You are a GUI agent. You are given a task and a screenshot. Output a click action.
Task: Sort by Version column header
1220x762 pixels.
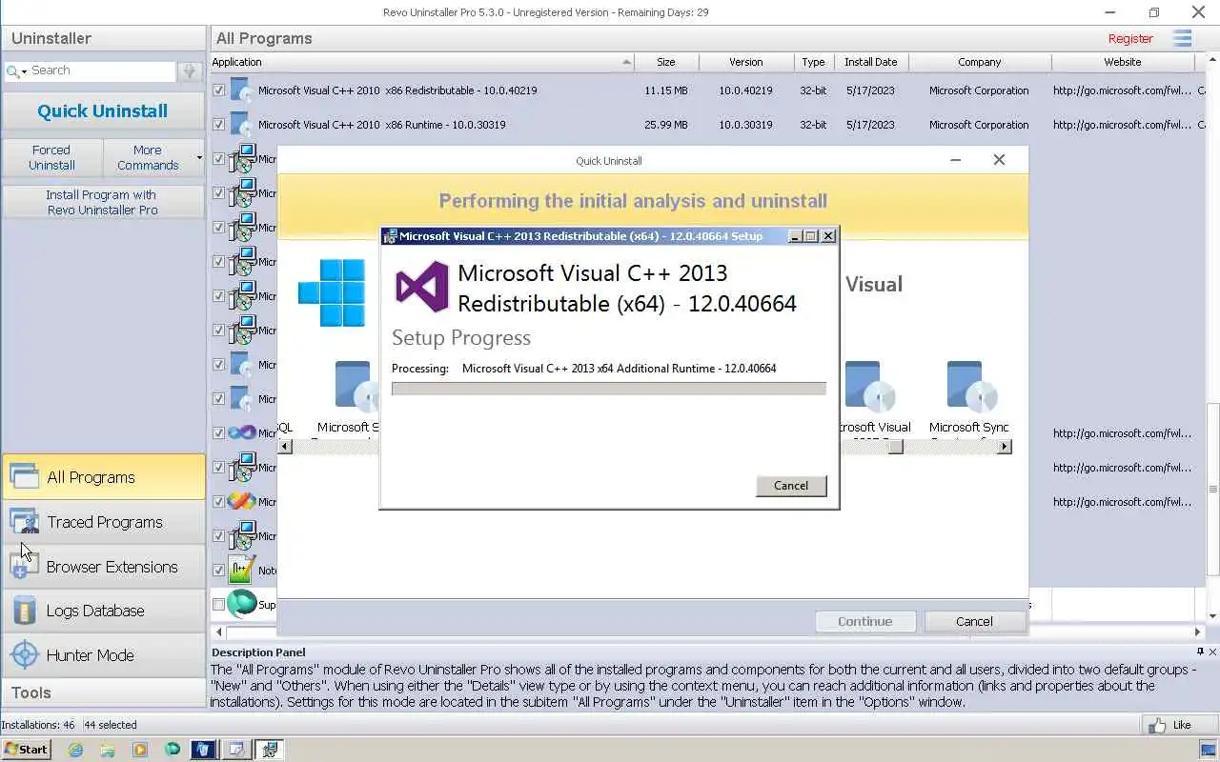click(x=746, y=62)
